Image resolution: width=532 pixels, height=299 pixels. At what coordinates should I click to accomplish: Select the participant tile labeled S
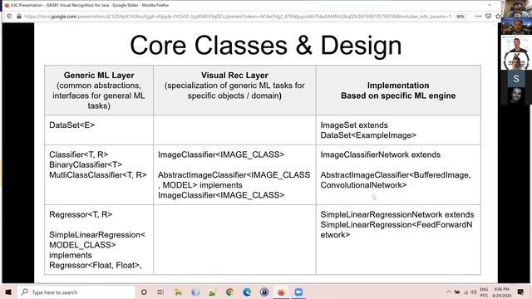point(516,79)
